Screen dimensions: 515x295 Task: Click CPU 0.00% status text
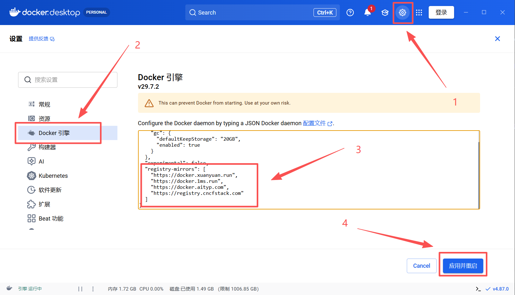[x=151, y=289]
